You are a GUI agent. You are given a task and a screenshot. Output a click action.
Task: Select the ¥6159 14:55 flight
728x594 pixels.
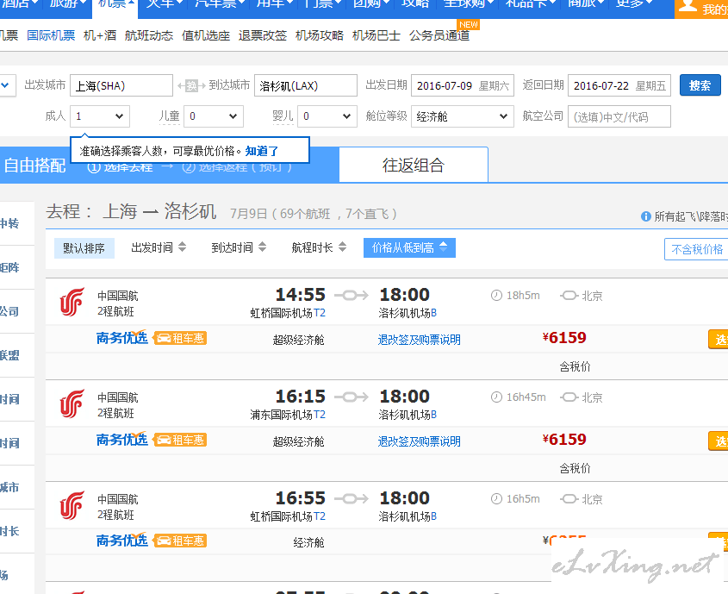coord(719,340)
